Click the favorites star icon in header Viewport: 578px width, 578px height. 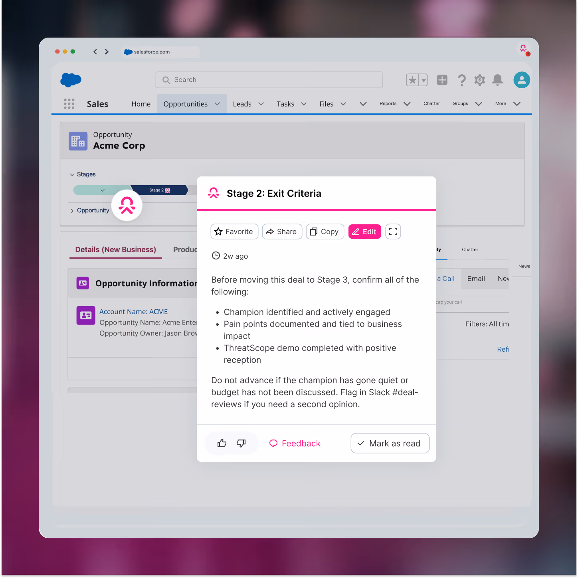(x=412, y=80)
